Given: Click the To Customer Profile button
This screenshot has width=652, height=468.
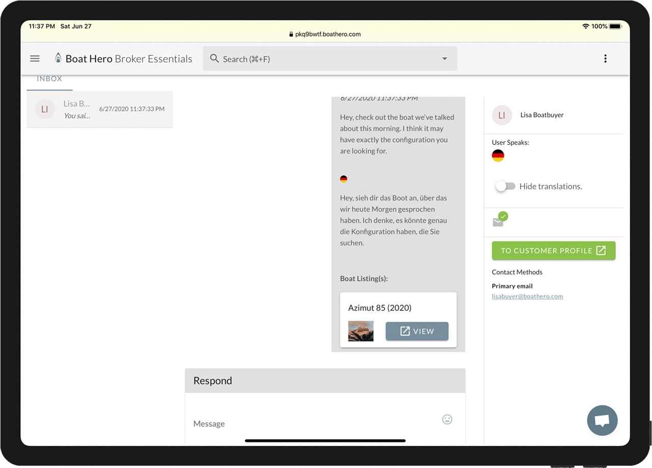Looking at the screenshot, I should (x=553, y=251).
